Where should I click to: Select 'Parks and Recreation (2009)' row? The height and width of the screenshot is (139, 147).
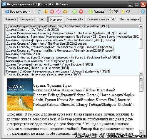(72, 40)
